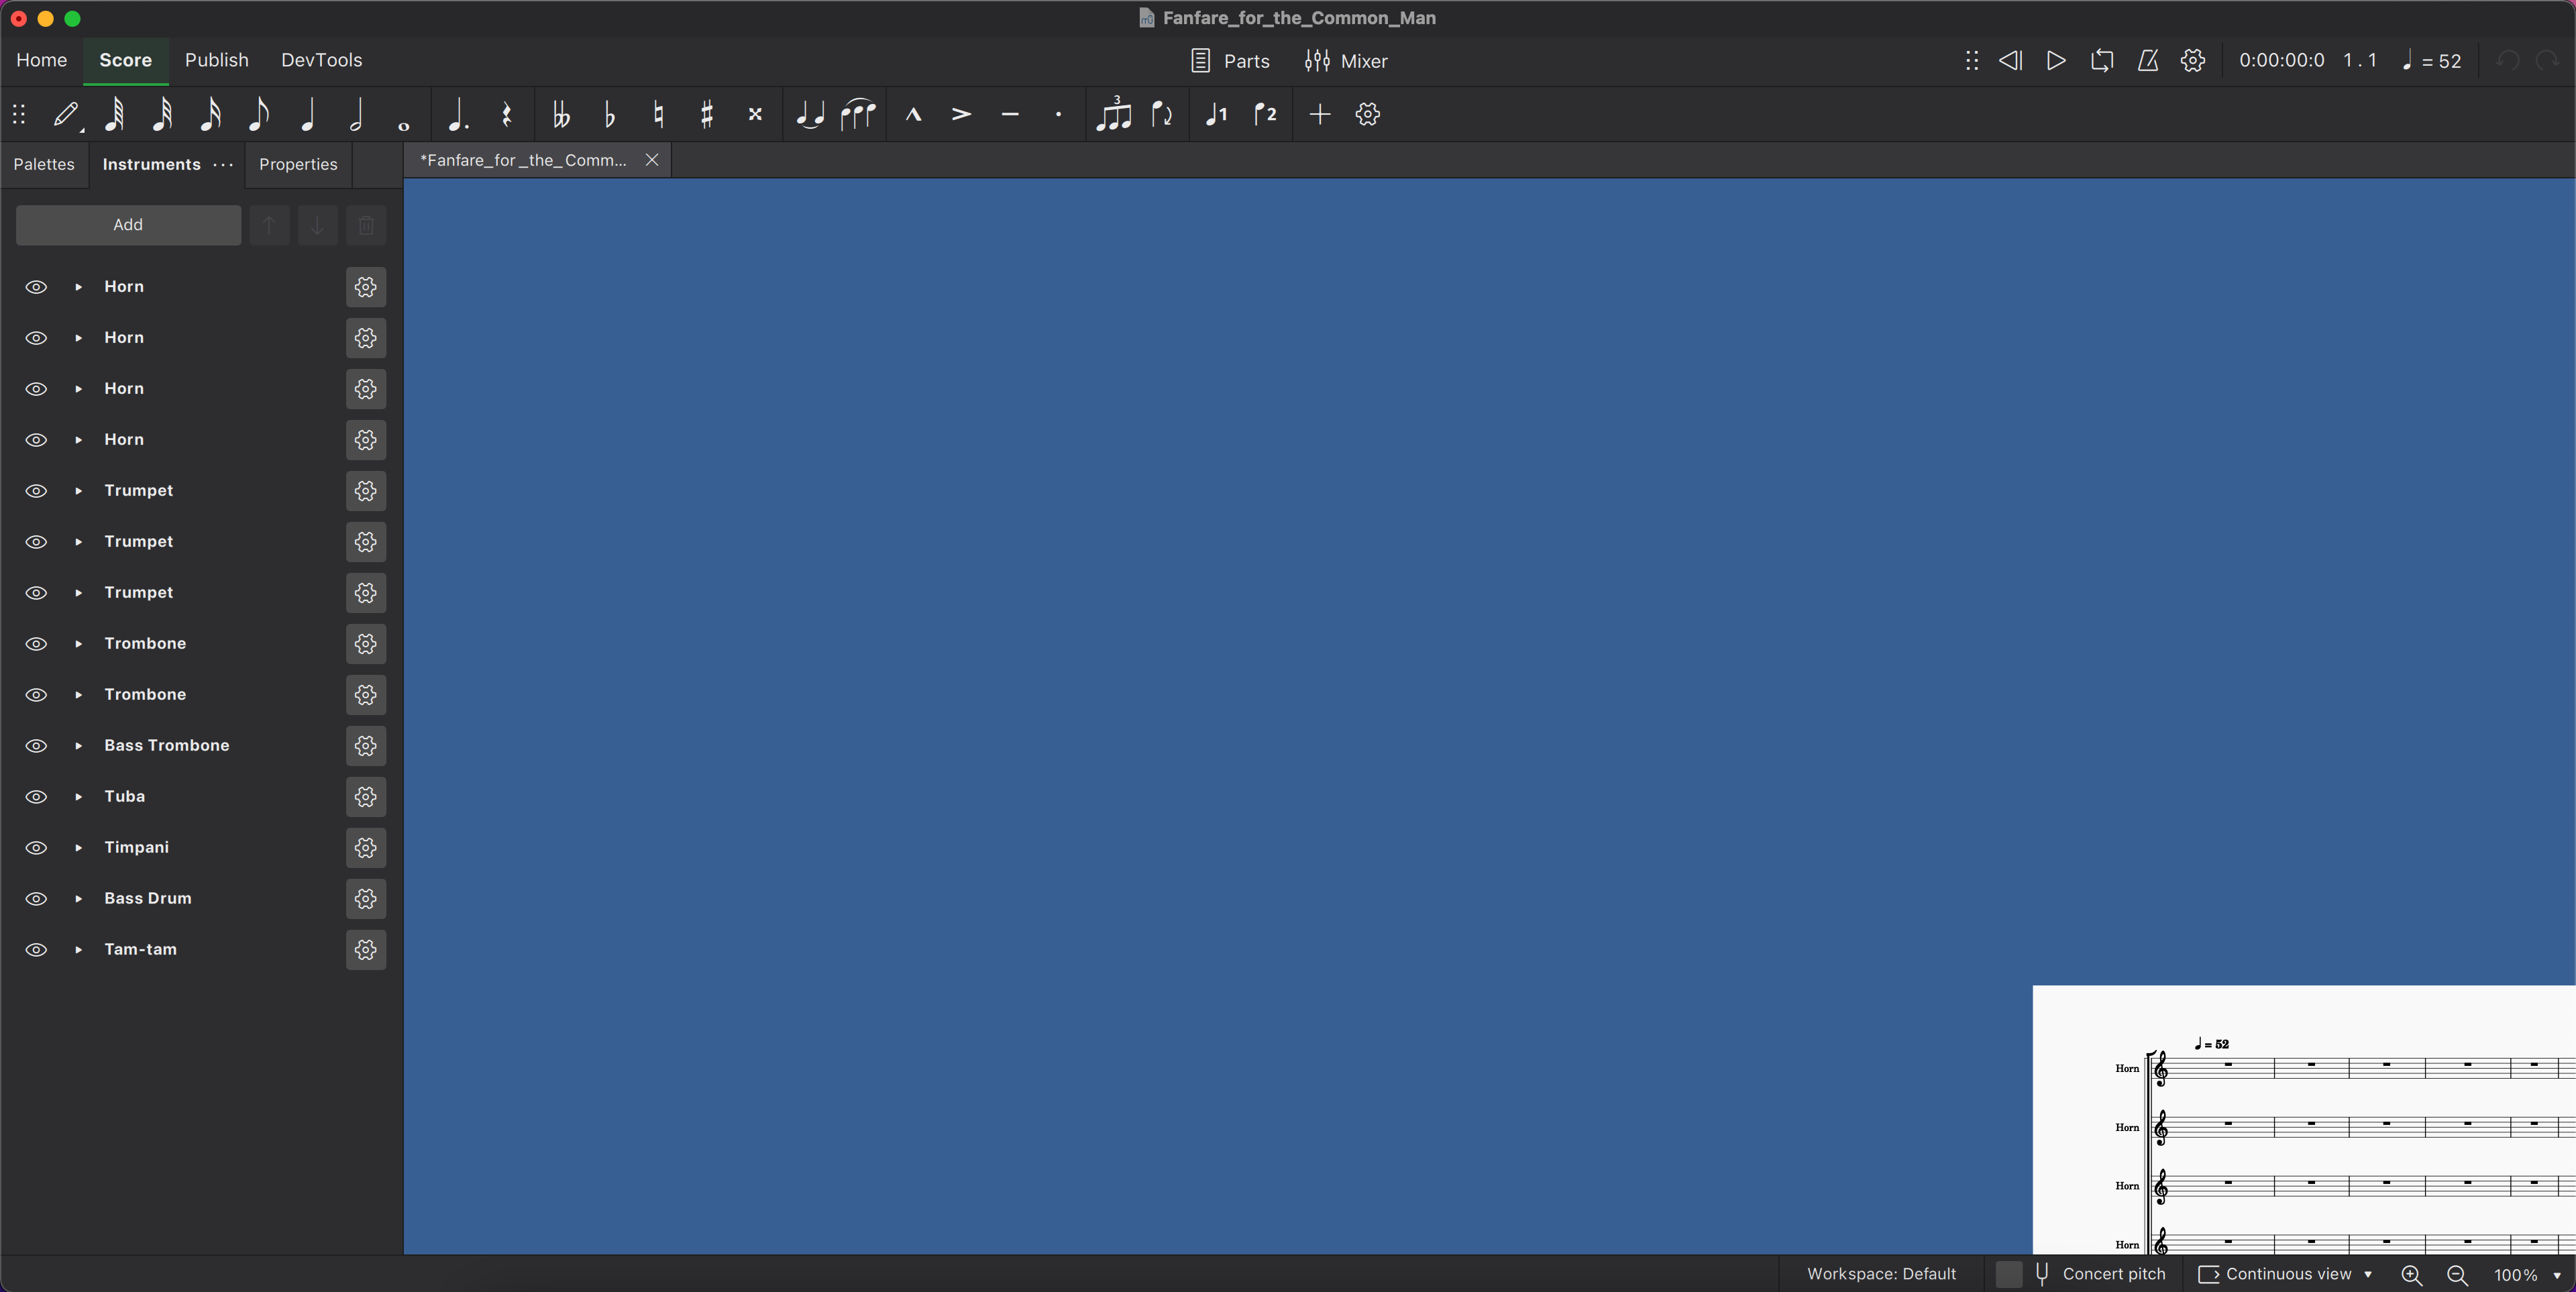This screenshot has height=1292, width=2576.
Task: Toggle the note input pencil tool
Action: (66, 114)
